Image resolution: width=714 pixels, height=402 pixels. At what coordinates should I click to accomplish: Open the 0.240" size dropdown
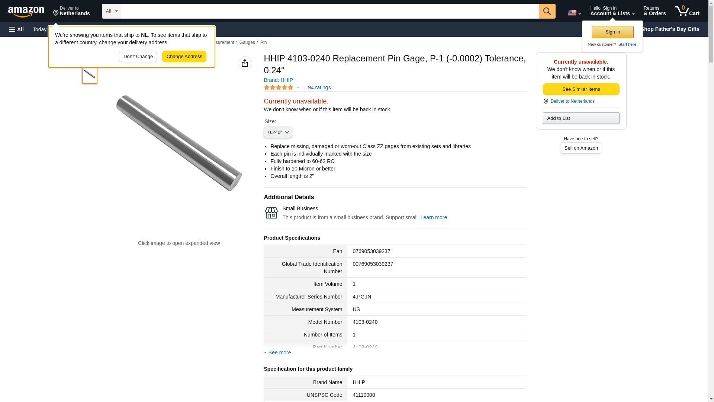tap(278, 133)
